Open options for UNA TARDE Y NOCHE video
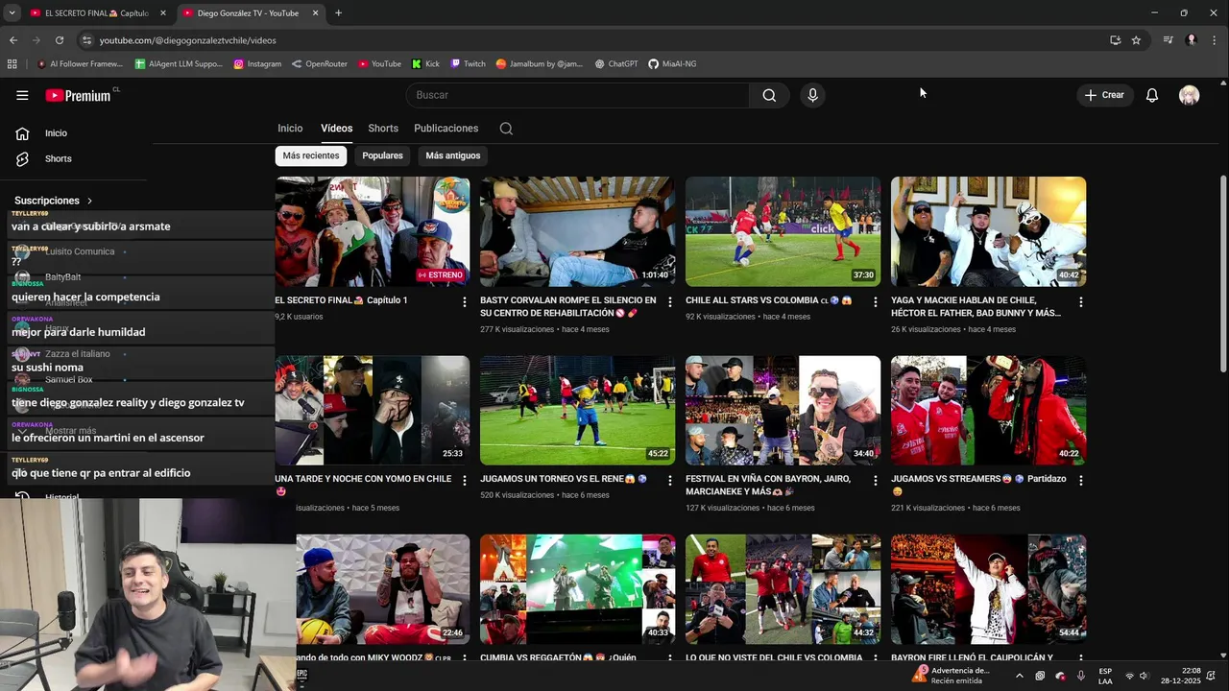 465,480
